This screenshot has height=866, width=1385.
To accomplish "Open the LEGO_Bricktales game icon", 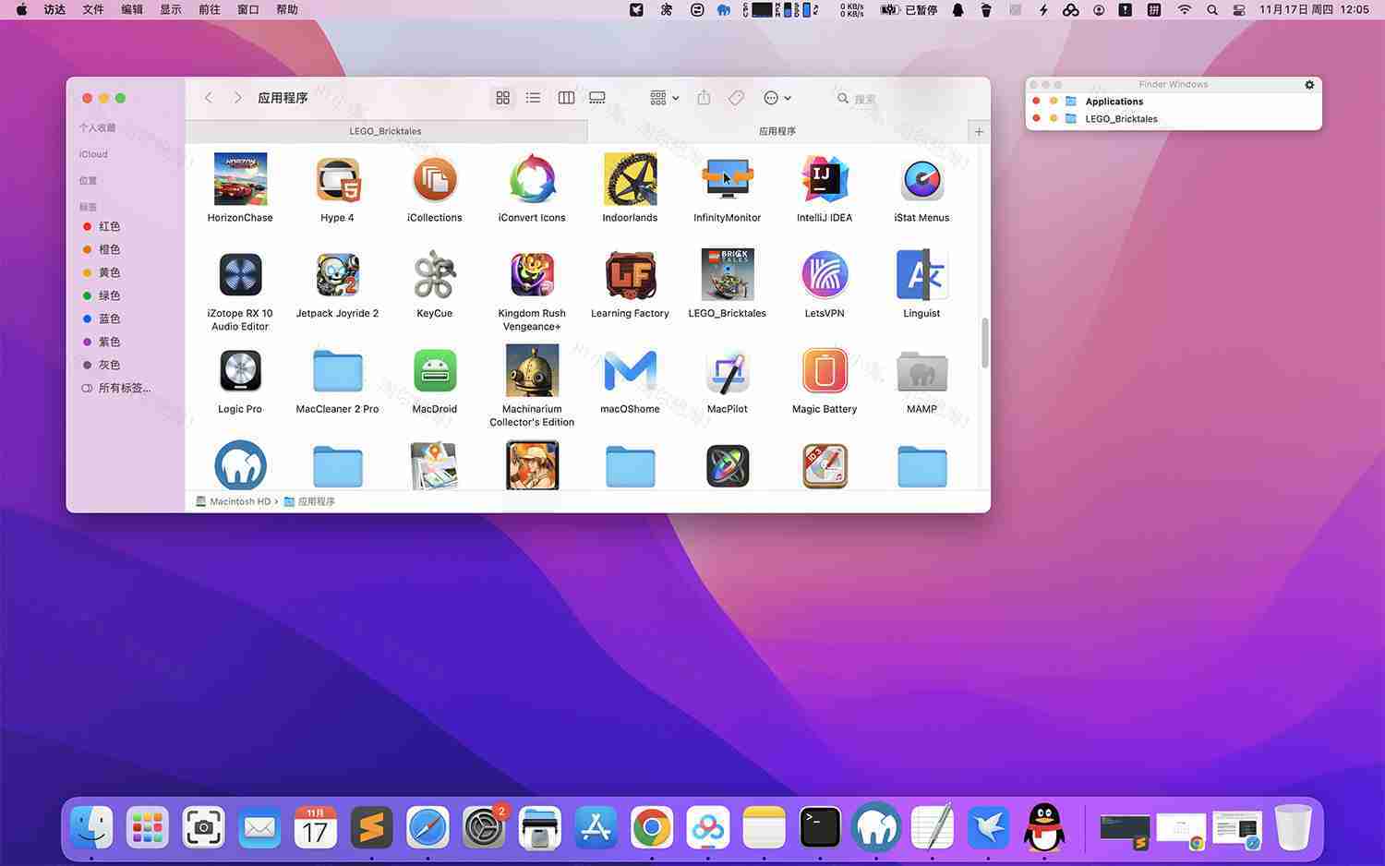I will pyautogui.click(x=727, y=274).
